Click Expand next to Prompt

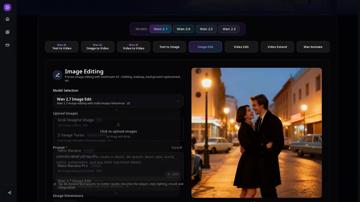pyautogui.click(x=176, y=148)
